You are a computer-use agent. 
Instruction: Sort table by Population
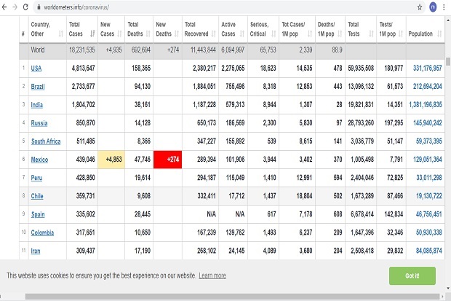[x=426, y=29]
